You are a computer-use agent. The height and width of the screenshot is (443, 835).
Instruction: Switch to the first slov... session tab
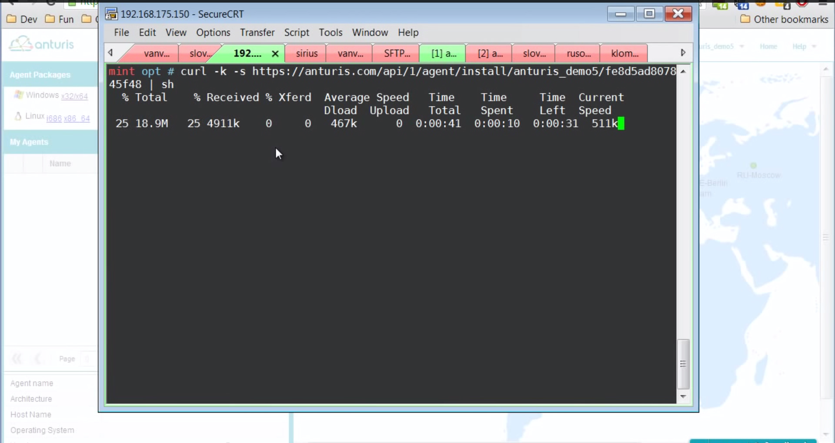200,53
